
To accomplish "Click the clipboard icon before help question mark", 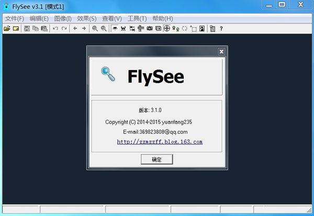I will [212, 29].
